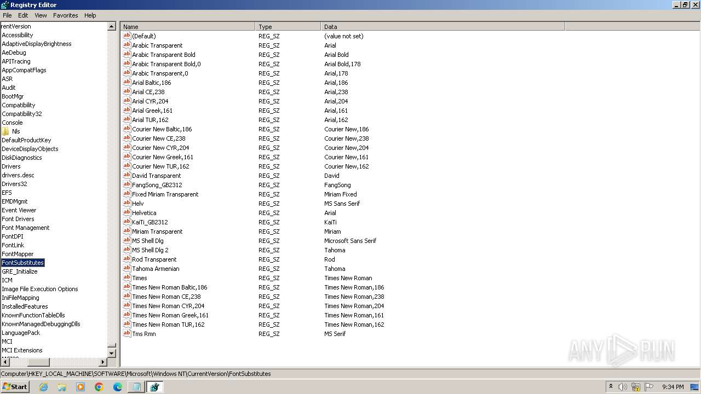Click the Name column header

[x=188, y=26]
